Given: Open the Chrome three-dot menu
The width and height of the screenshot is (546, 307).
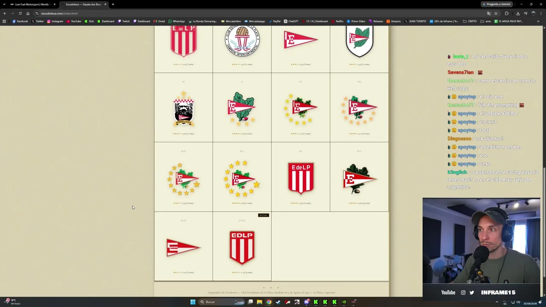Looking at the screenshot, I should click(x=541, y=13).
